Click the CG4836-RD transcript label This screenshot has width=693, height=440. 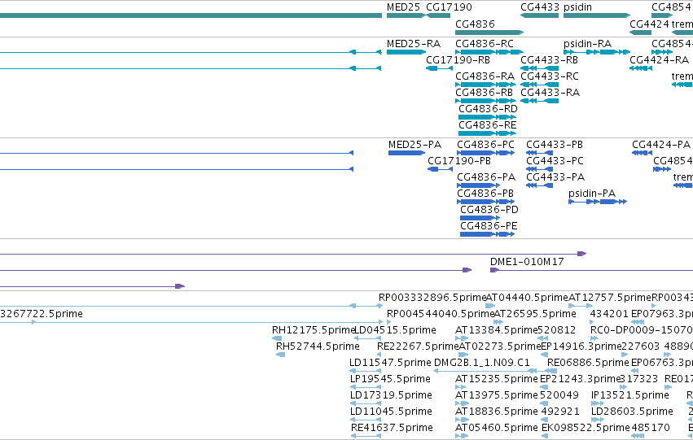click(x=488, y=109)
